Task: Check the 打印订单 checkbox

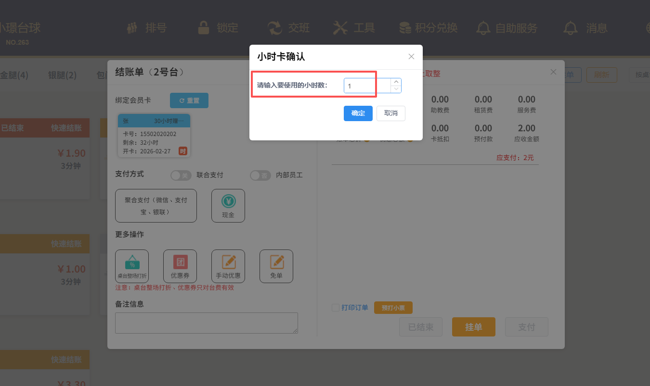Action: (x=336, y=308)
